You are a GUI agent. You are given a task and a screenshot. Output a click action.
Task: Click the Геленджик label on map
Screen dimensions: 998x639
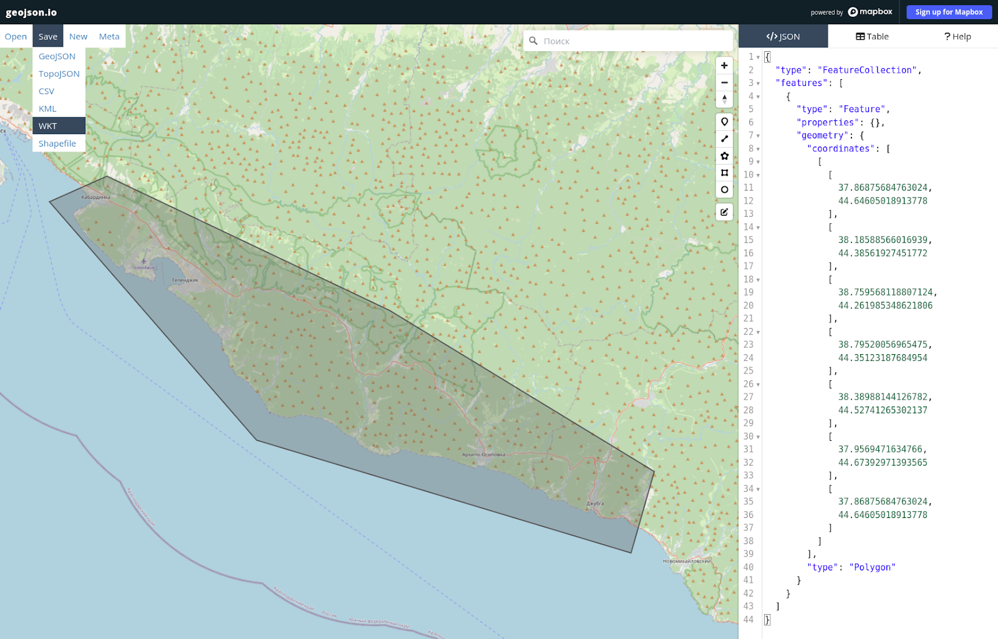[x=185, y=280]
